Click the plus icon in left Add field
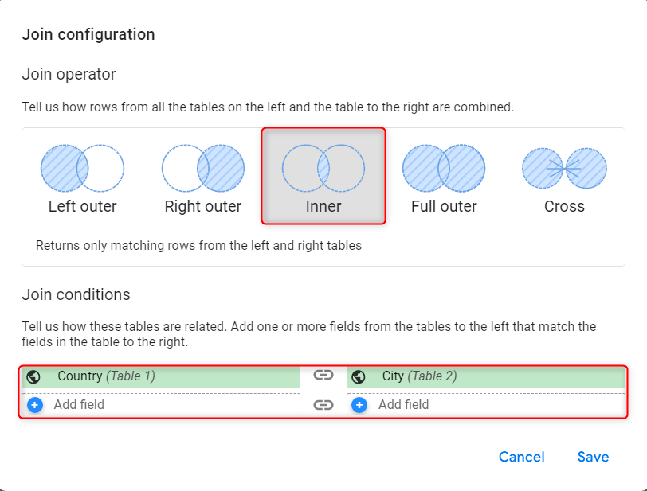This screenshot has height=491, width=647. point(34,404)
